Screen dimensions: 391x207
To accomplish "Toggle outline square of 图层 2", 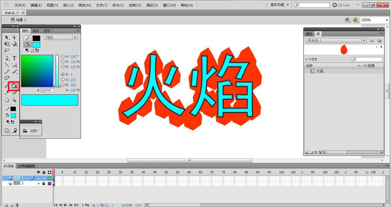I will click(x=50, y=184).
